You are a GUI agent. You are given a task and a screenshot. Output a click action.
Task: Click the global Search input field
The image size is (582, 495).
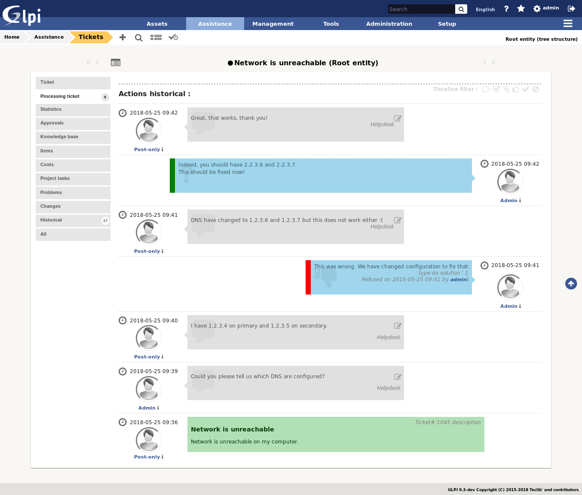tap(421, 9)
